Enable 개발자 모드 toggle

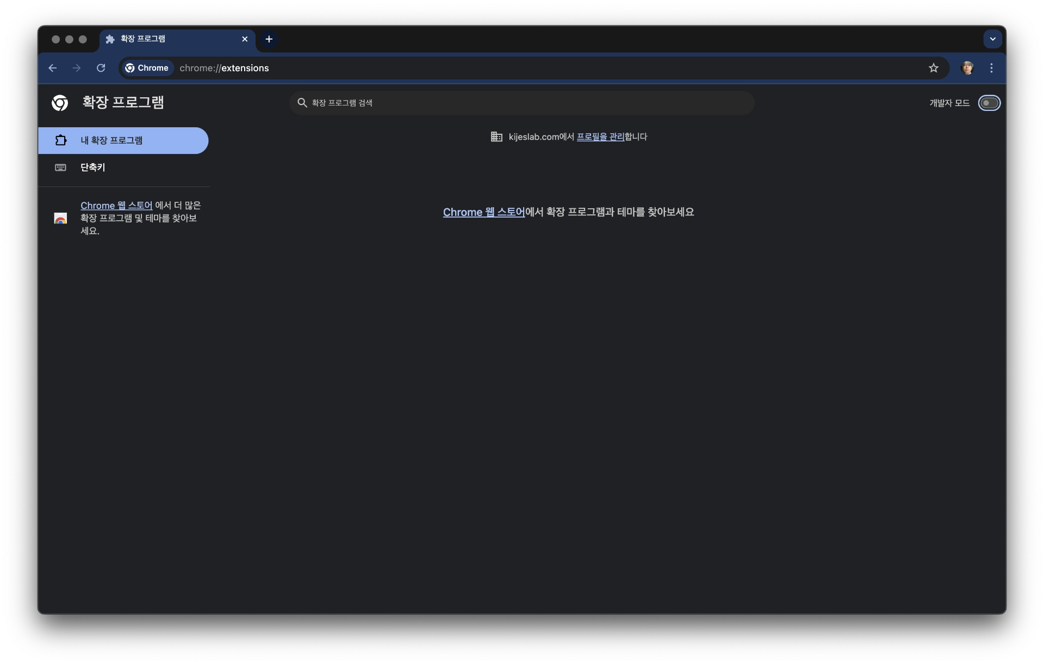(989, 103)
